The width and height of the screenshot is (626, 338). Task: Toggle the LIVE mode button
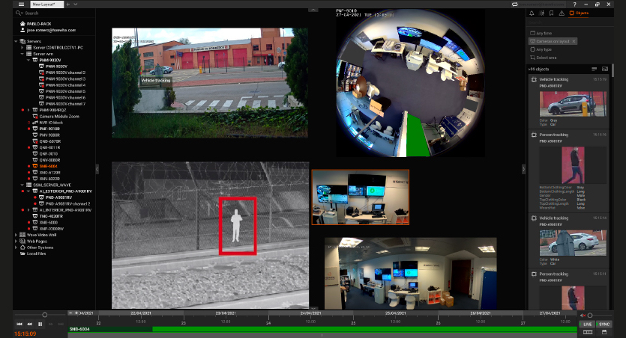[x=588, y=324]
